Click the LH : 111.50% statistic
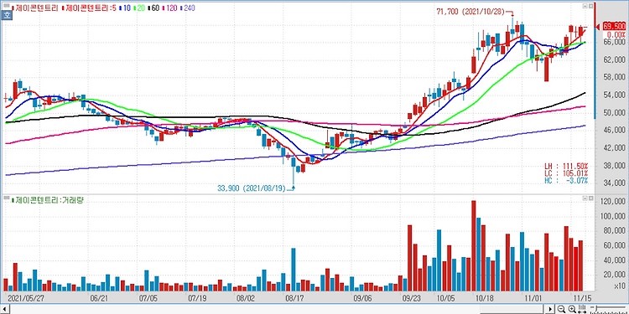 [x=566, y=167]
